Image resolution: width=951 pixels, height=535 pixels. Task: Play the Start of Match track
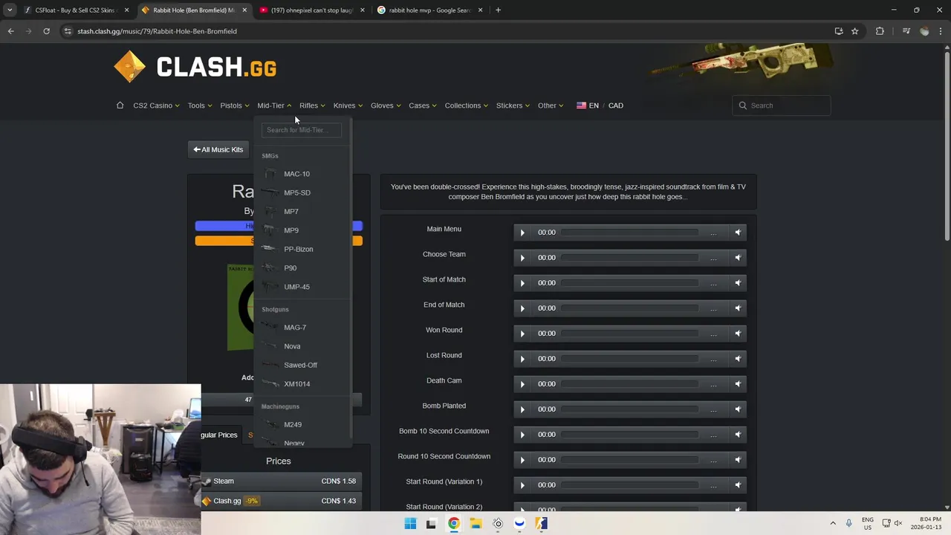[522, 283]
